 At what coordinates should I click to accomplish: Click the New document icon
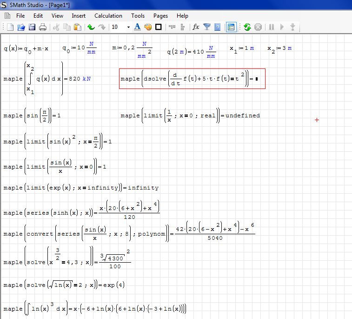(x=10, y=27)
